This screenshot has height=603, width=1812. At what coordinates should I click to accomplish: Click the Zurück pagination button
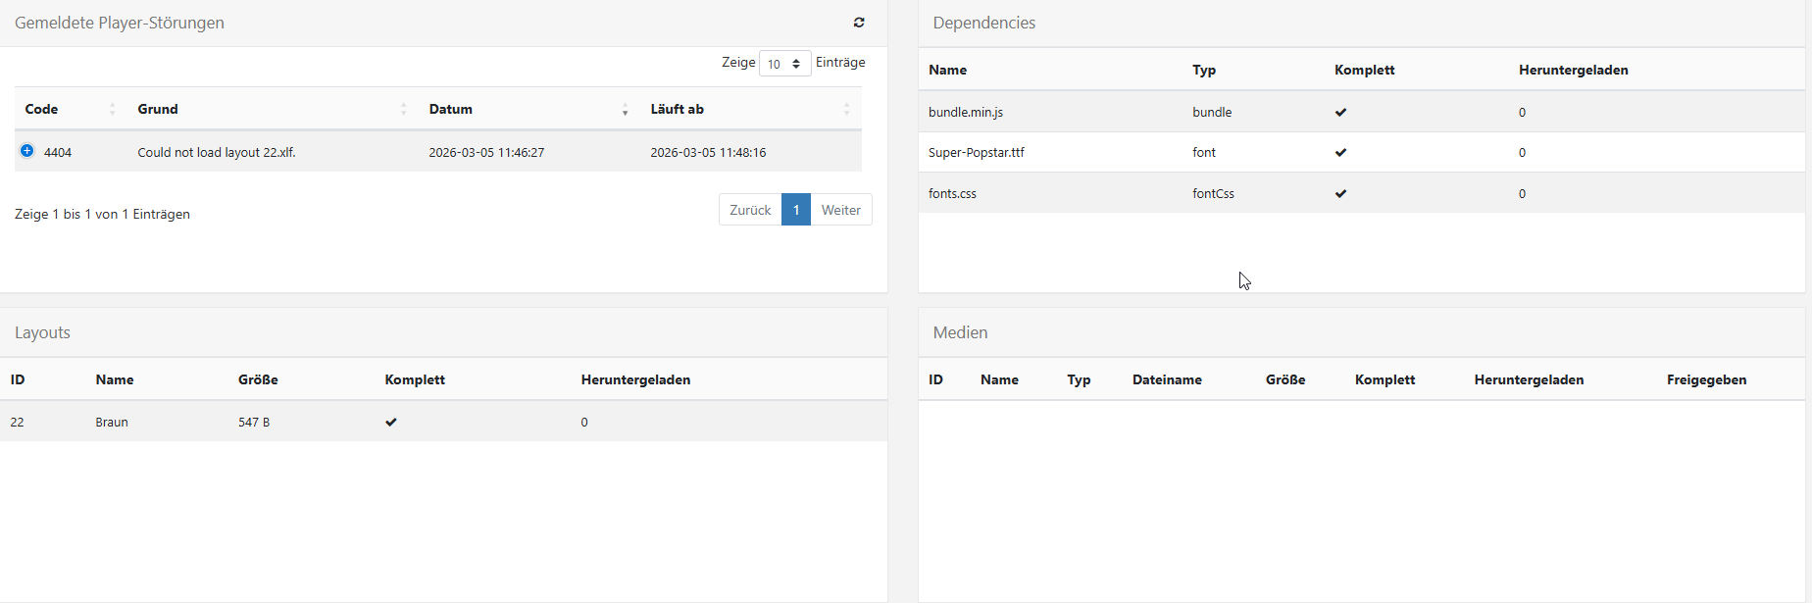point(750,210)
